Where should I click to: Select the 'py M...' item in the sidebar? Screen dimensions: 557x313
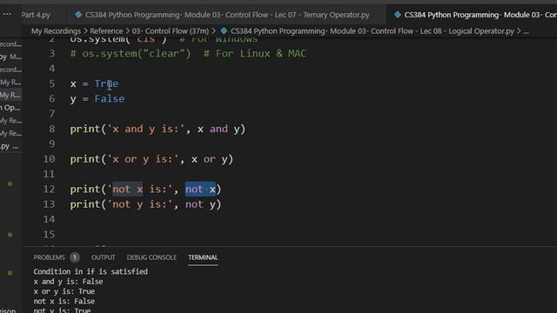10,57
